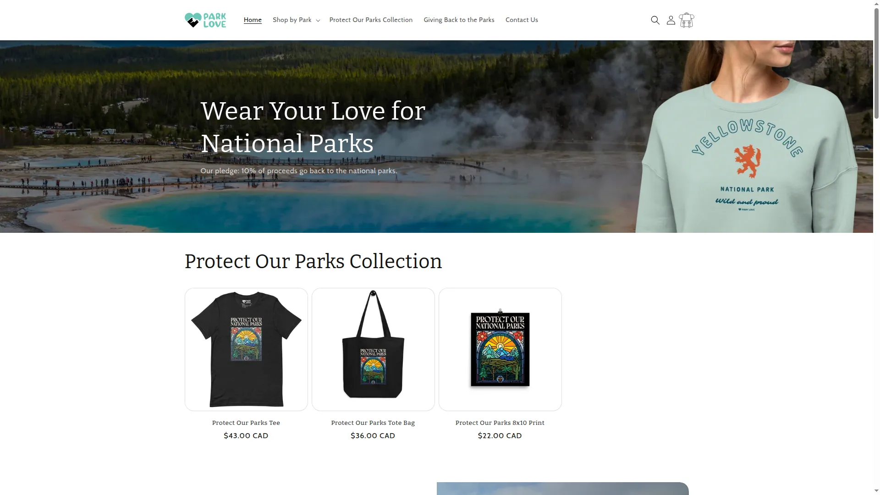Open Giving Back to the Parks page
Screen dimensions: 880x495
(x=459, y=20)
